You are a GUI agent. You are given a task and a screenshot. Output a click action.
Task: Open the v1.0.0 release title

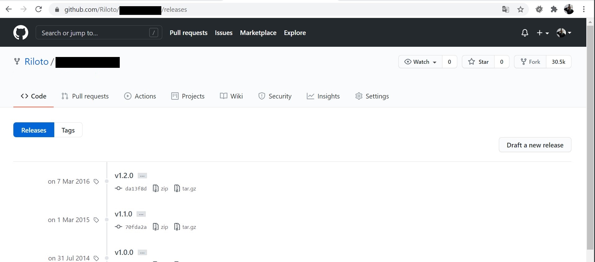coord(124,252)
